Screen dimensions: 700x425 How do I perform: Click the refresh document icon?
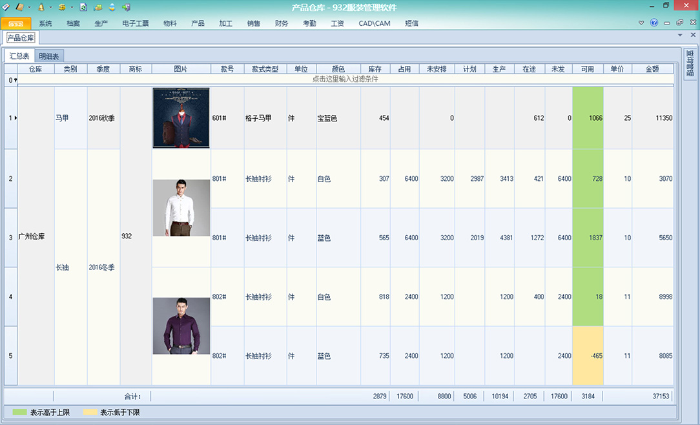pos(83,7)
